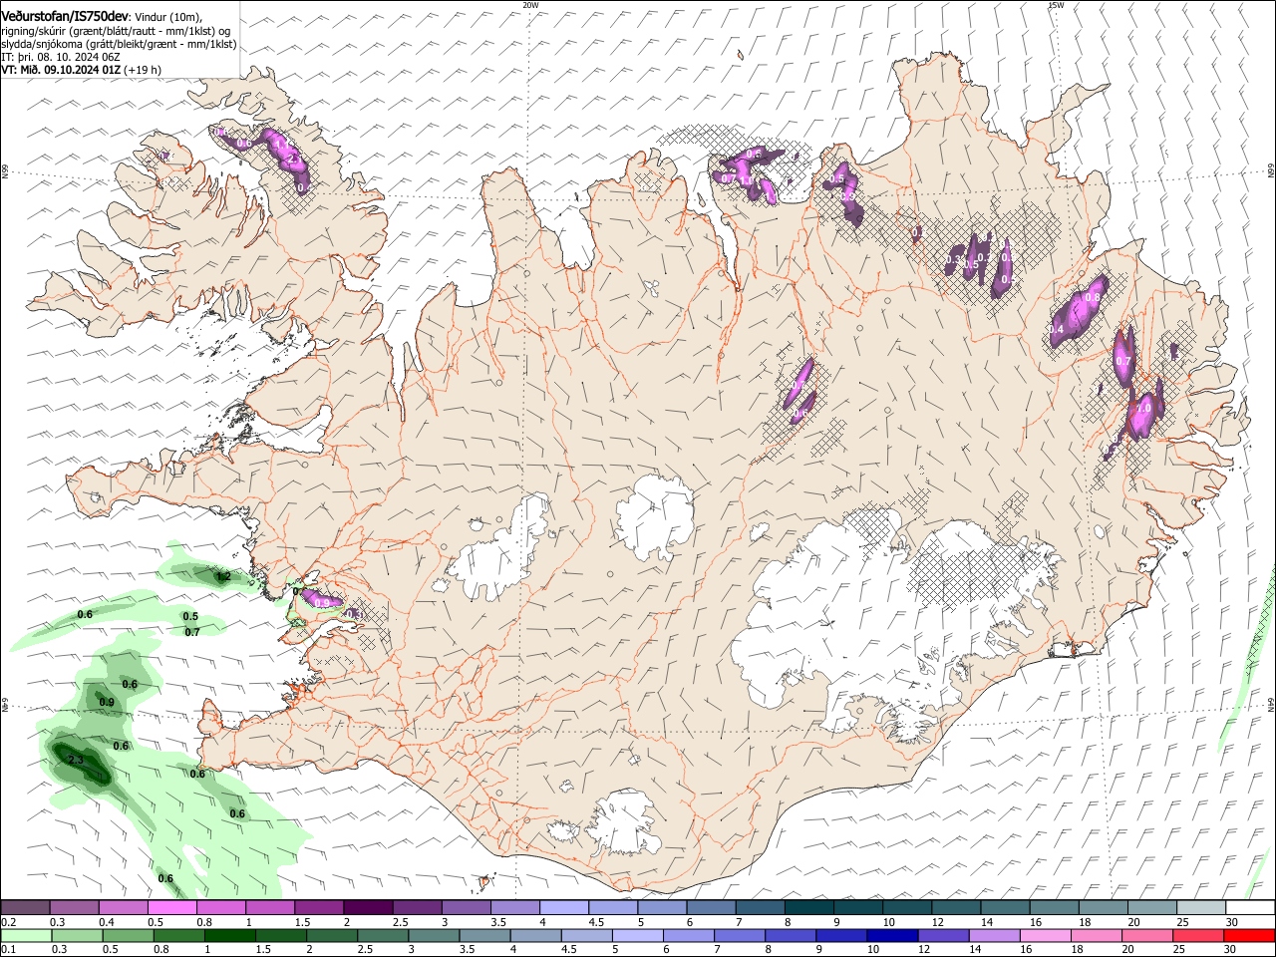Click the 15W longitude label
This screenshot has width=1276, height=957.
pyautogui.click(x=1056, y=5)
